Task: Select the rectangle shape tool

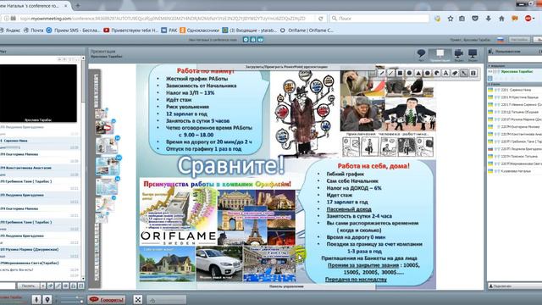Action: click(400, 73)
